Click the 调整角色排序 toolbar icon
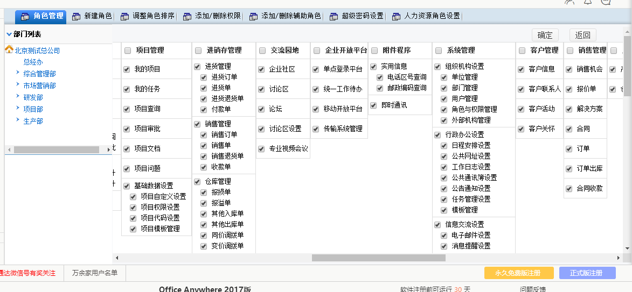632x292 pixels. click(x=124, y=17)
